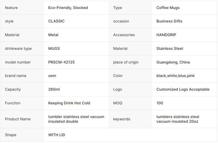Select the MOQ value '100'
The height and width of the screenshot is (143, 218).
(160, 103)
